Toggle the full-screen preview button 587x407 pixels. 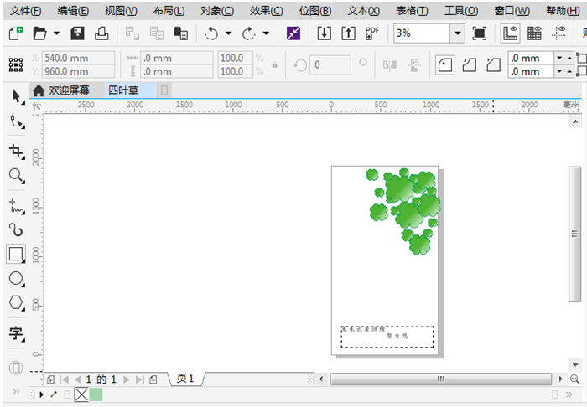click(x=479, y=33)
